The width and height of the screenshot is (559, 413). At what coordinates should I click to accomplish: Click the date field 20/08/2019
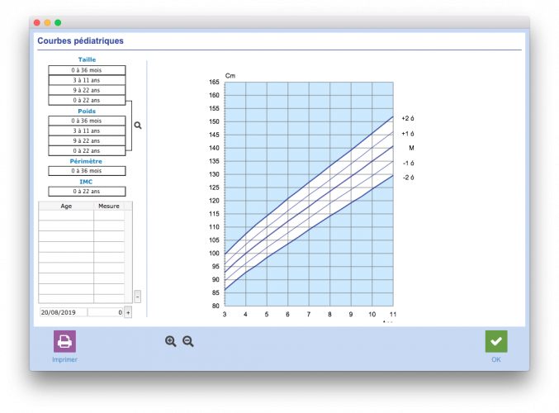pos(63,312)
